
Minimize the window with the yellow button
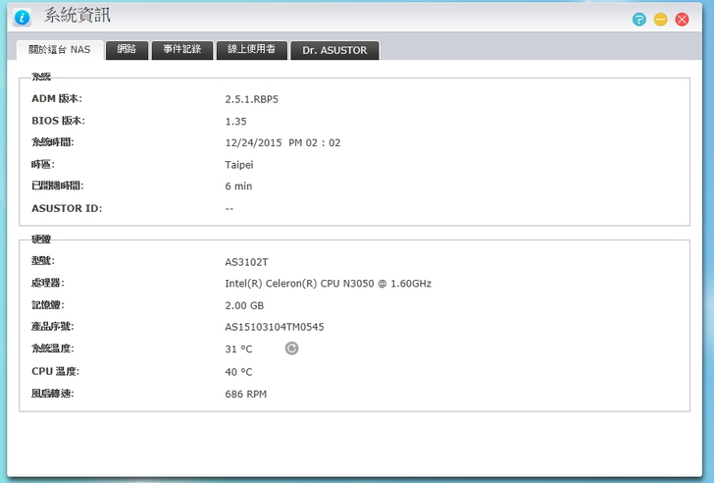(x=661, y=19)
